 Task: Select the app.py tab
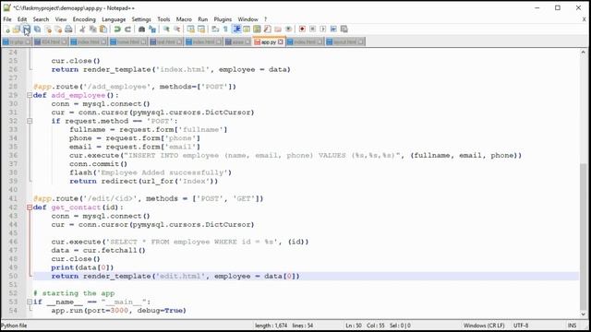(x=269, y=42)
